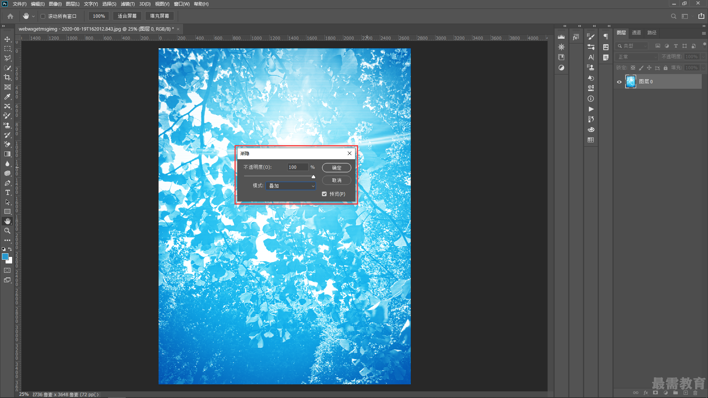The height and width of the screenshot is (398, 708).
Task: Close the Fade dialog with X
Action: coord(350,153)
